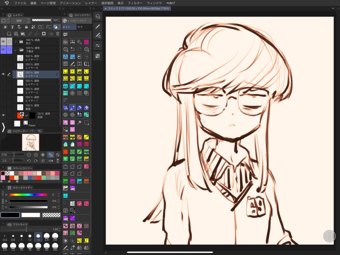The width and height of the screenshot is (340, 255).
Task: Show レイヤー 6 via its visibility box
Action: [3, 66]
